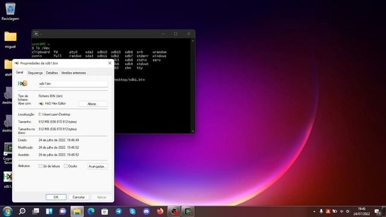This screenshot has width=386, height=217.
Task: Click the Cygwin terminal vertical scrollbar
Action: coord(193,86)
